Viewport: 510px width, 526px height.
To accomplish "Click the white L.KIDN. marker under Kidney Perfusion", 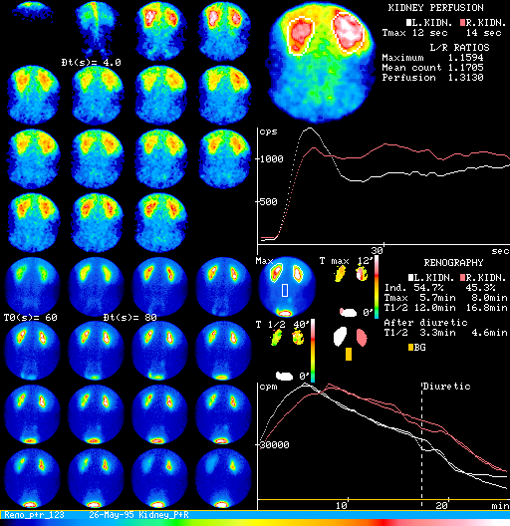I will (x=408, y=23).
